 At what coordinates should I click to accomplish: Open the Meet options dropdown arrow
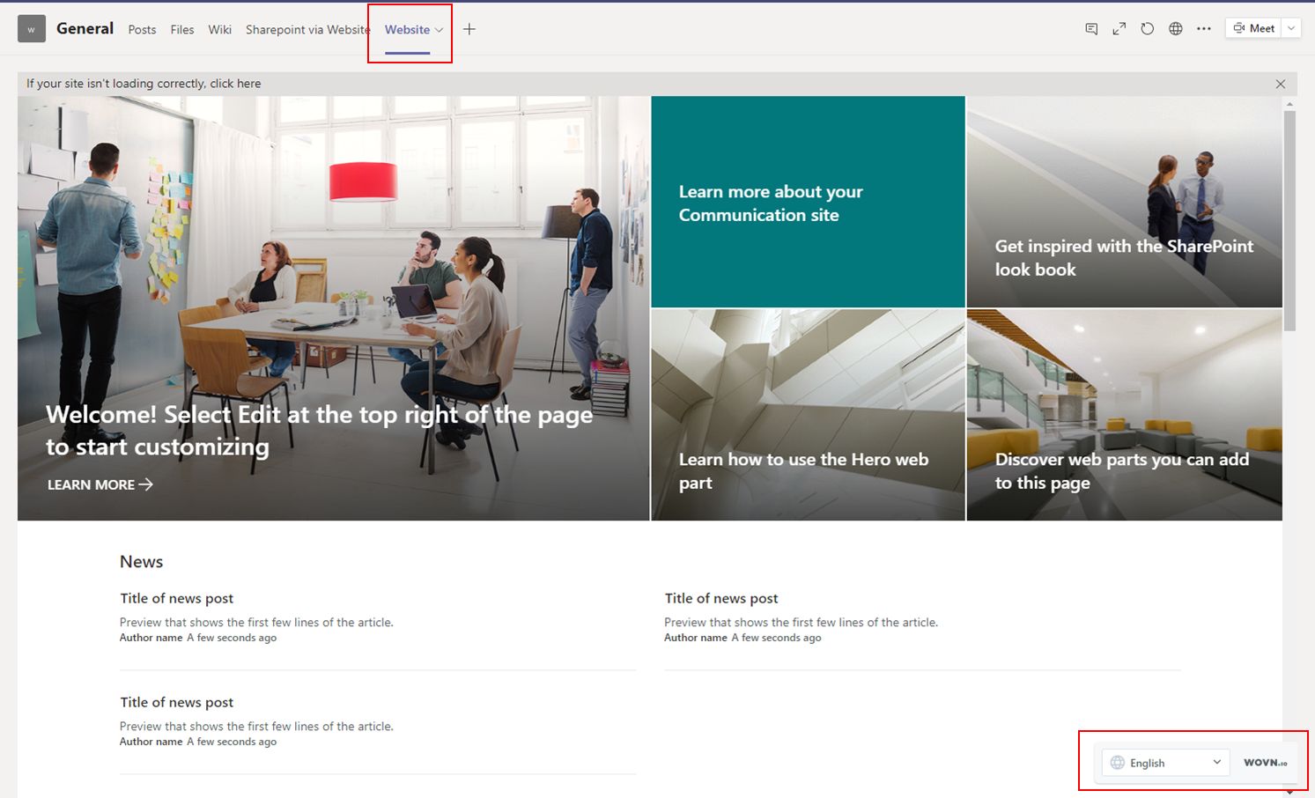click(1291, 28)
